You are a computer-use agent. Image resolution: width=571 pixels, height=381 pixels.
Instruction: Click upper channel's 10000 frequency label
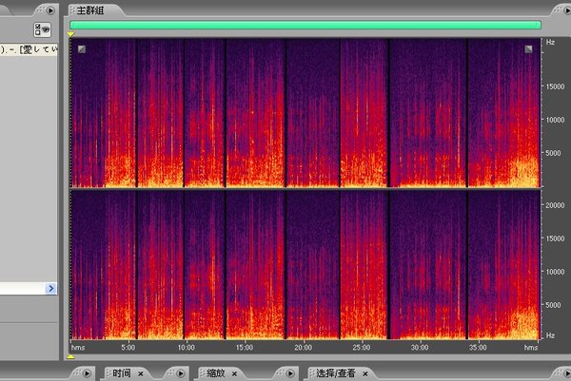pos(556,120)
